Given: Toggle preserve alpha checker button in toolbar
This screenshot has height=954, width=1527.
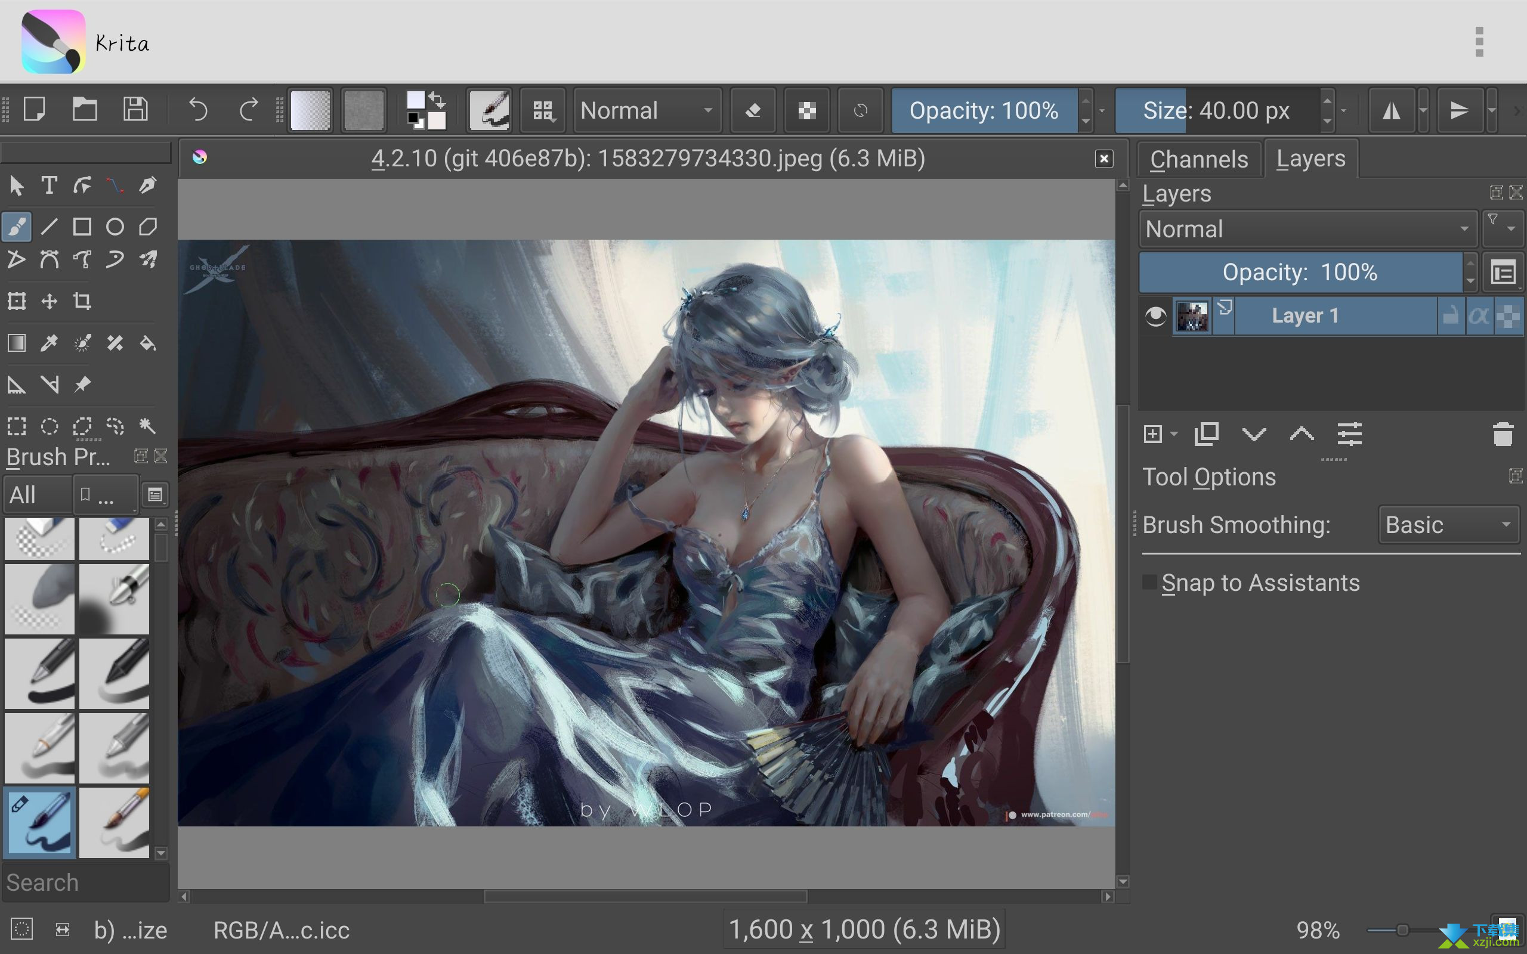Looking at the screenshot, I should click(806, 110).
